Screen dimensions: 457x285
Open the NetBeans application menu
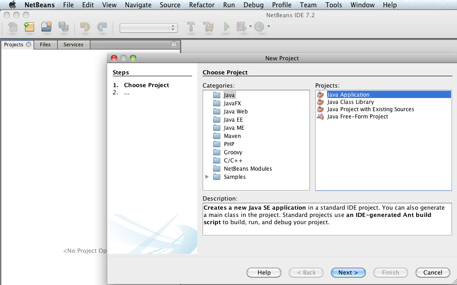(x=40, y=5)
